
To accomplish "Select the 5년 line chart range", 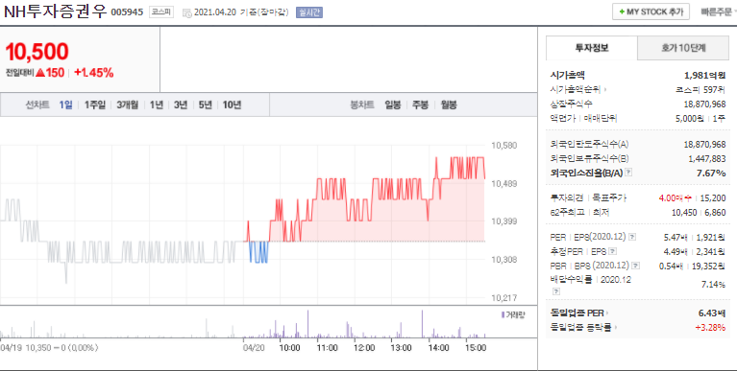I will point(206,104).
